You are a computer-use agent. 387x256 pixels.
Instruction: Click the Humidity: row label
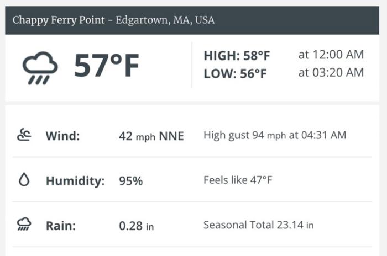tap(75, 180)
